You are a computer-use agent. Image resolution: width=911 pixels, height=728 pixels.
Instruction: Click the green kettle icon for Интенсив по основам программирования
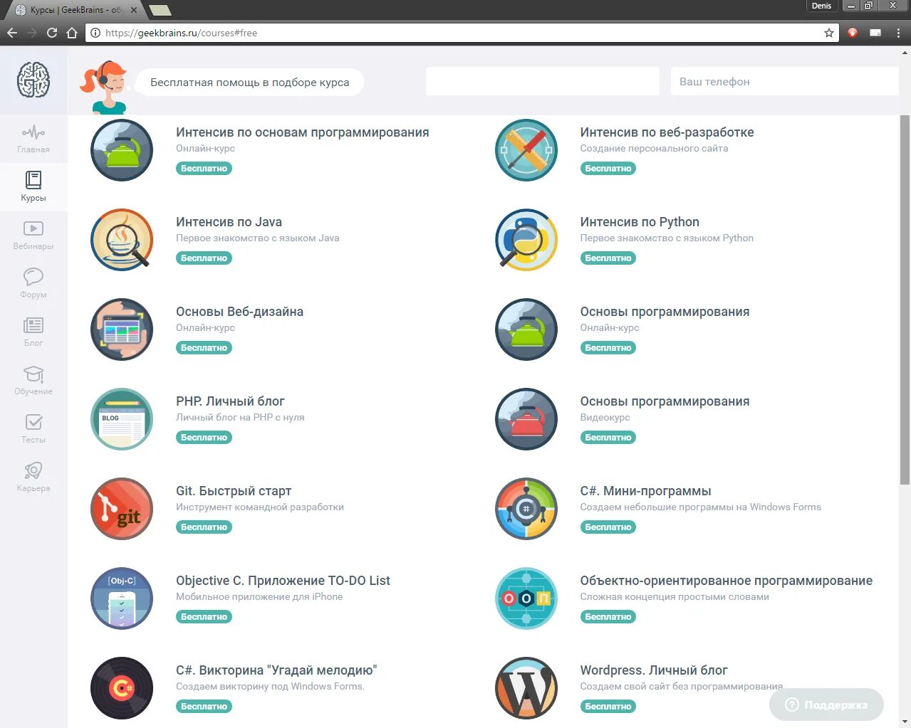(122, 150)
